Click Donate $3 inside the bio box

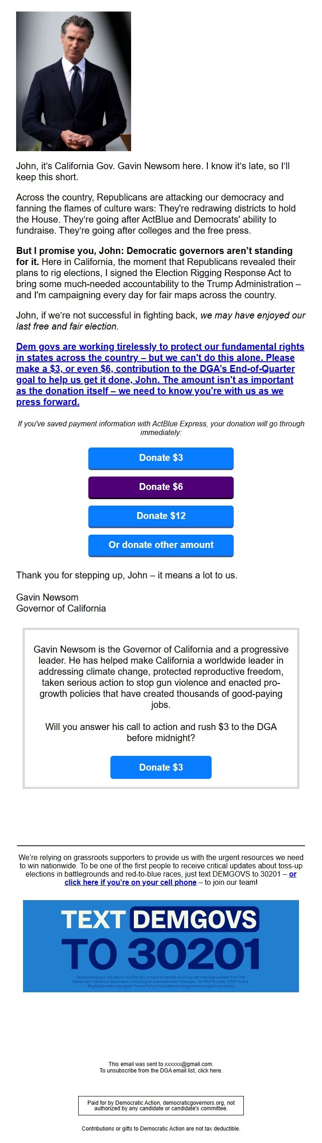[161, 767]
